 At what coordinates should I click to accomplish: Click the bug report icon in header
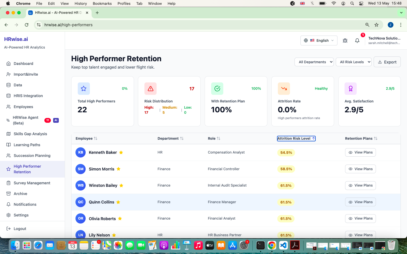pyautogui.click(x=345, y=41)
